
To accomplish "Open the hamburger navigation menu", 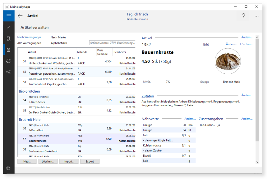I will tap(9, 16).
